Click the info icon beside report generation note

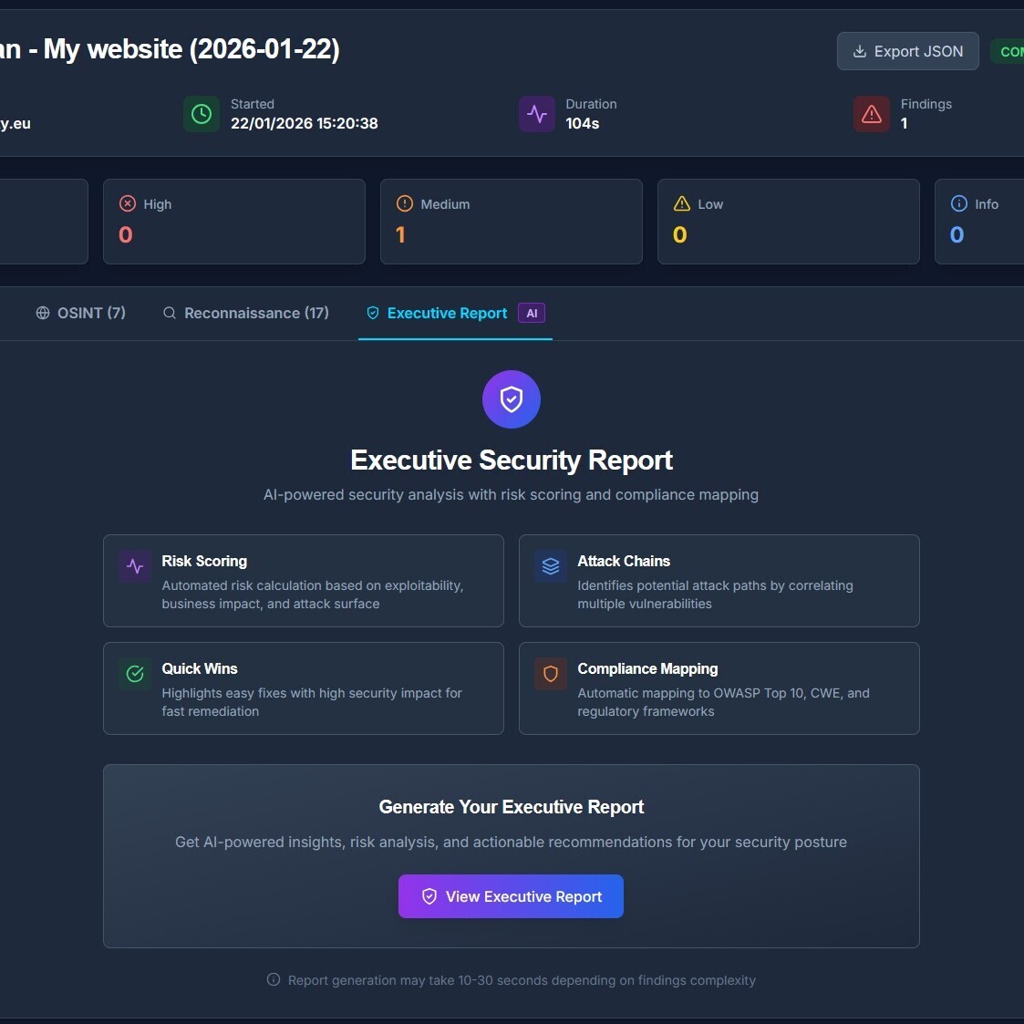(x=274, y=980)
